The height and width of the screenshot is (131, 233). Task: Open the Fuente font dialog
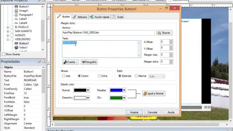70,62
